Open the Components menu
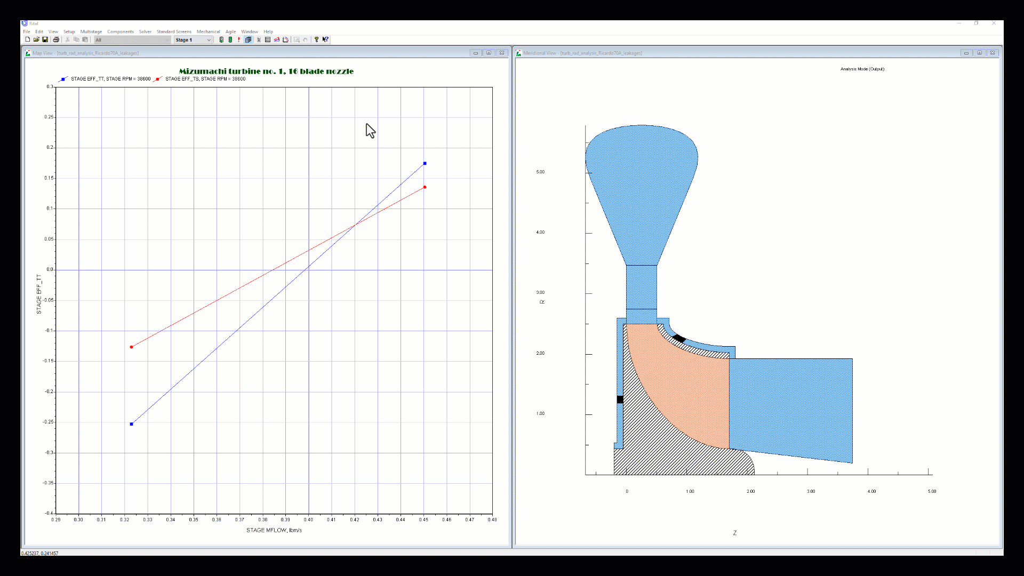 [x=121, y=31]
